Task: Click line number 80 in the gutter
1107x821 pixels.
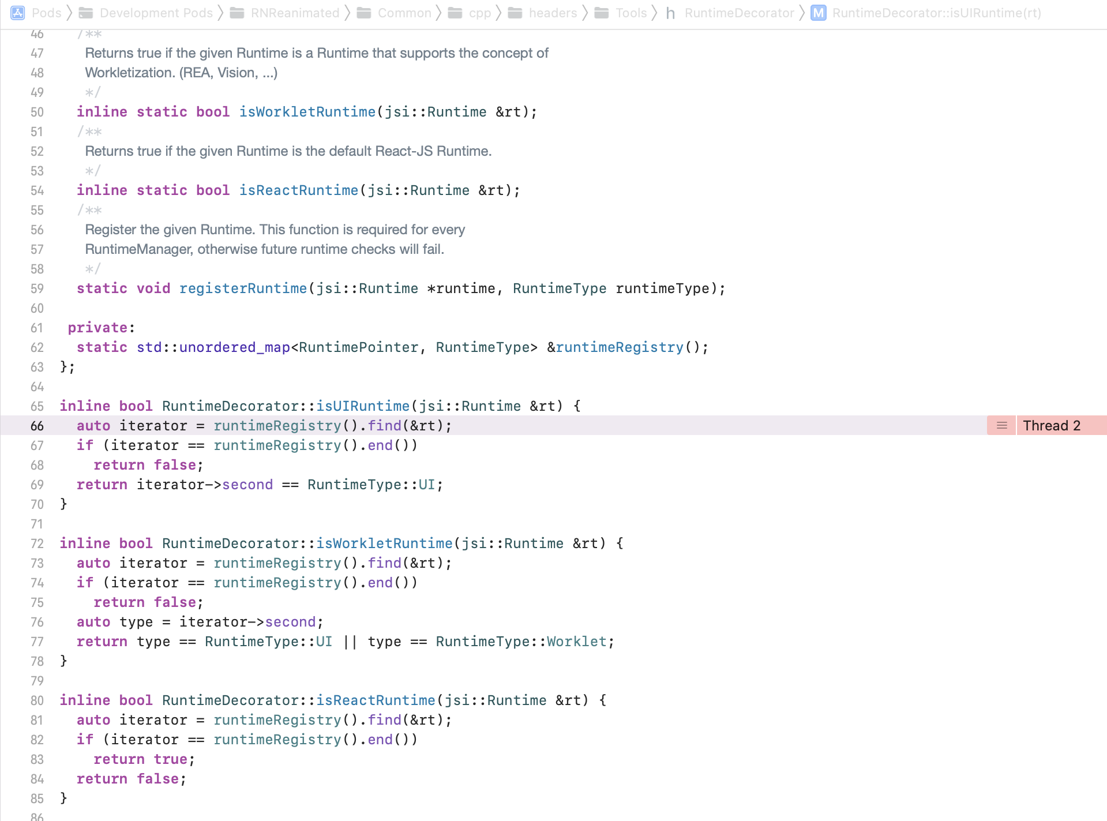Action: (x=37, y=700)
